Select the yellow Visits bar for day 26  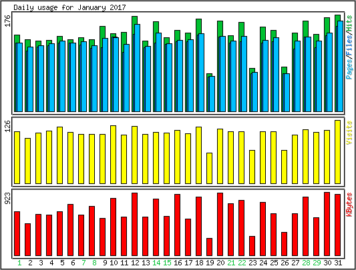[x=284, y=167]
